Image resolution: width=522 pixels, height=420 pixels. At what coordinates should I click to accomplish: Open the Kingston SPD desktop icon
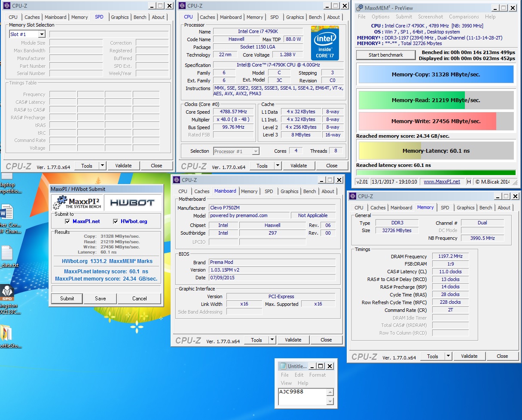point(7,292)
